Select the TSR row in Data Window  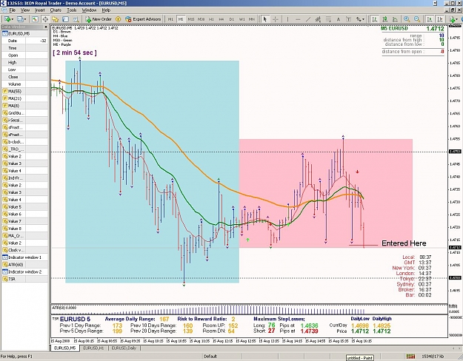24,279
